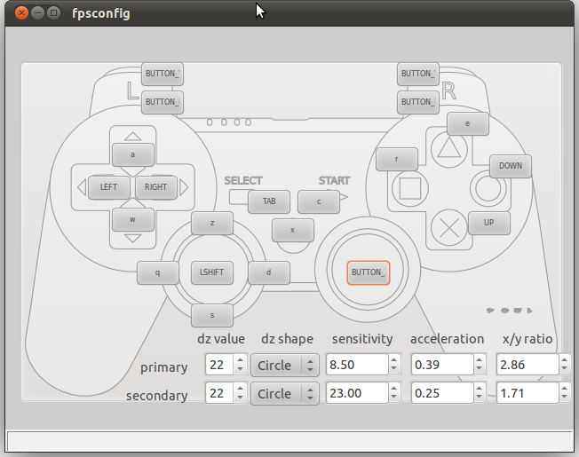Click the upper left shoulder BUTTON_ binding
Screen dimensions: 579x457
163,74
